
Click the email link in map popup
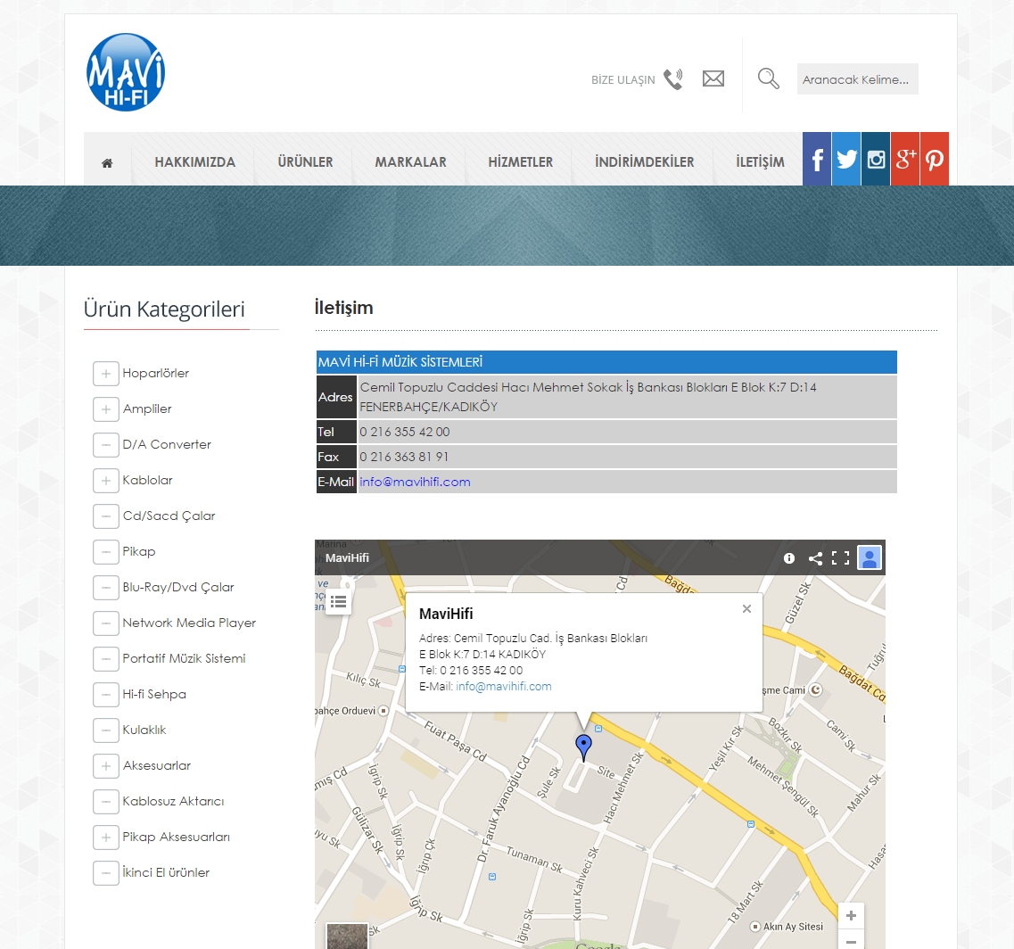(x=504, y=687)
